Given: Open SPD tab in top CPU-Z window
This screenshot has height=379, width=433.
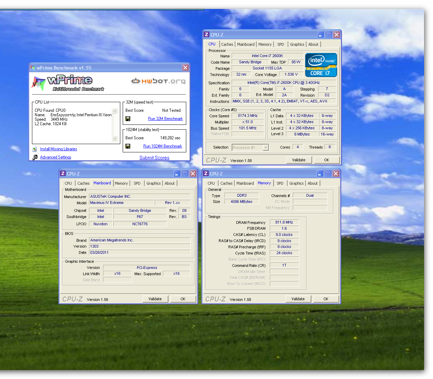Looking at the screenshot, I should (x=281, y=44).
